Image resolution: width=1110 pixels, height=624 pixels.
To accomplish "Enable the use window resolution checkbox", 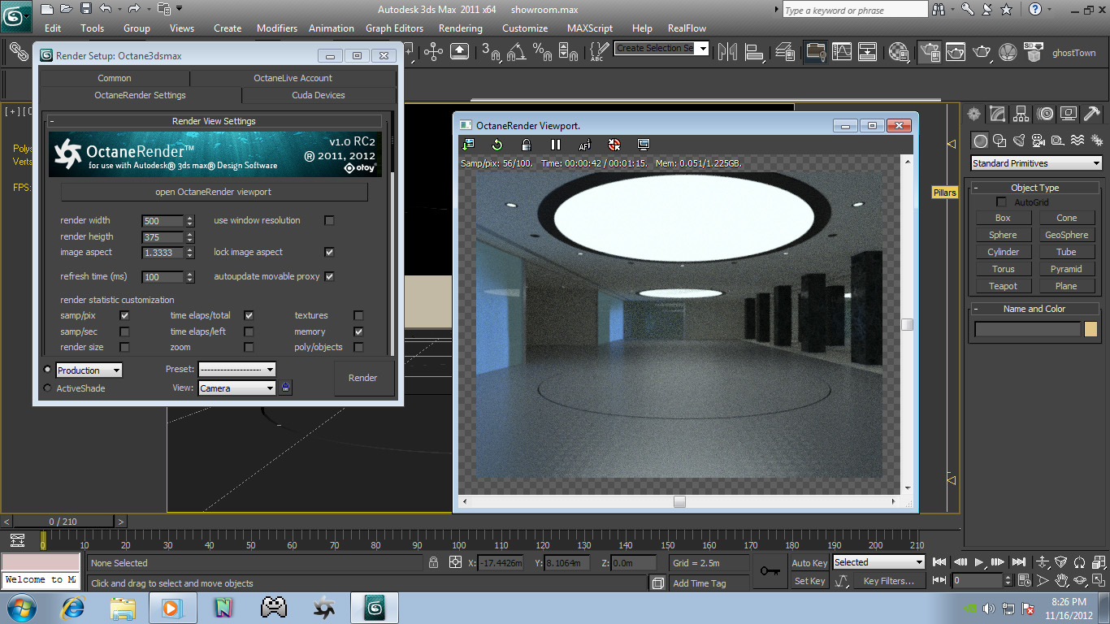I will pyautogui.click(x=329, y=220).
